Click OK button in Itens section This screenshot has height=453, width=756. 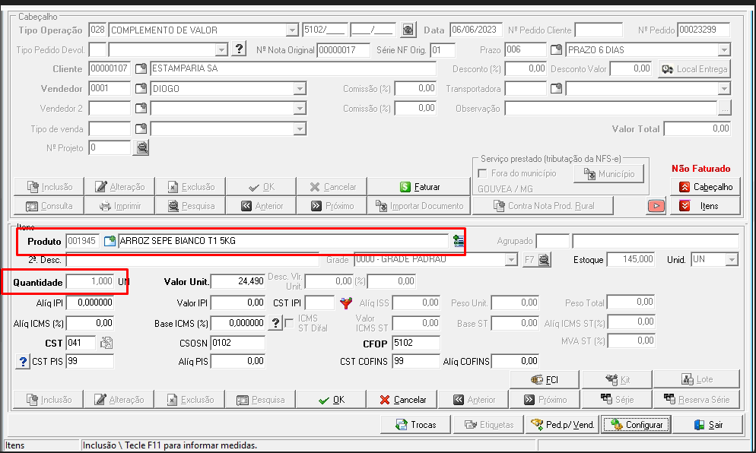332,400
